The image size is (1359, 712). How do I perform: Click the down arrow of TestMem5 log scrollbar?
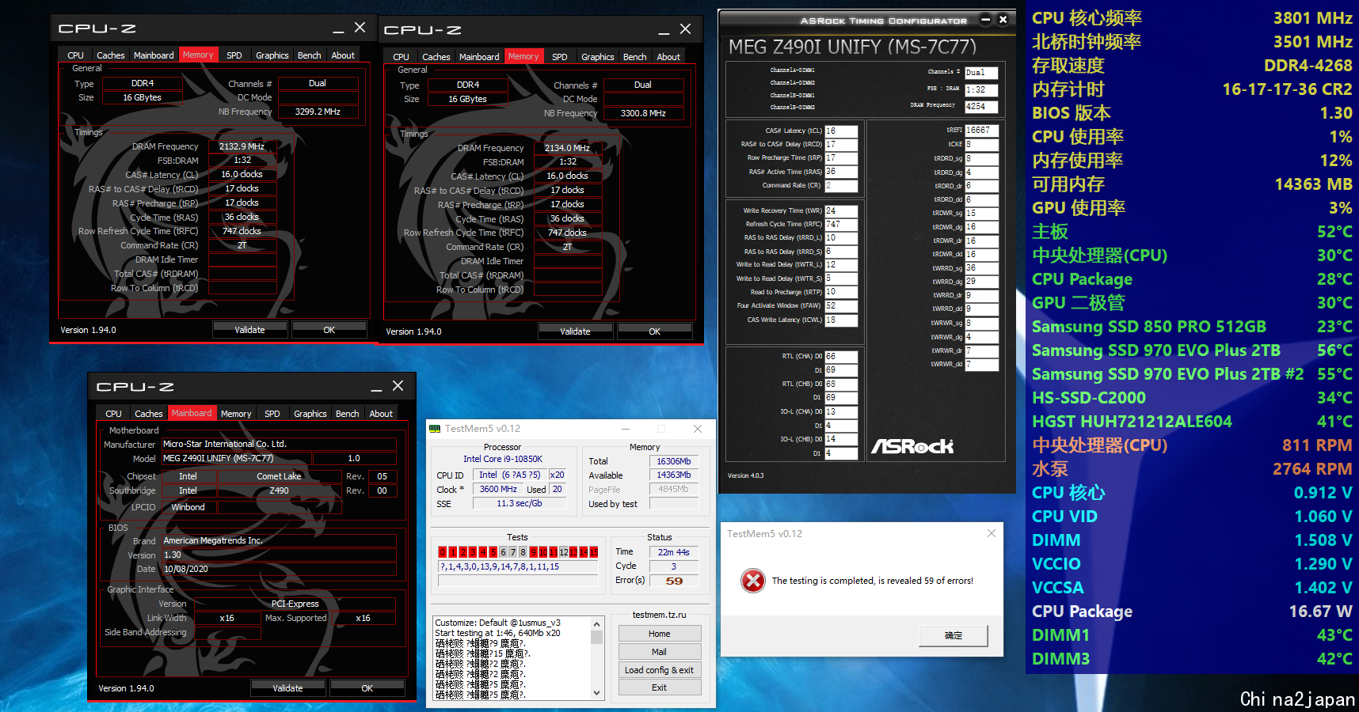coord(597,693)
